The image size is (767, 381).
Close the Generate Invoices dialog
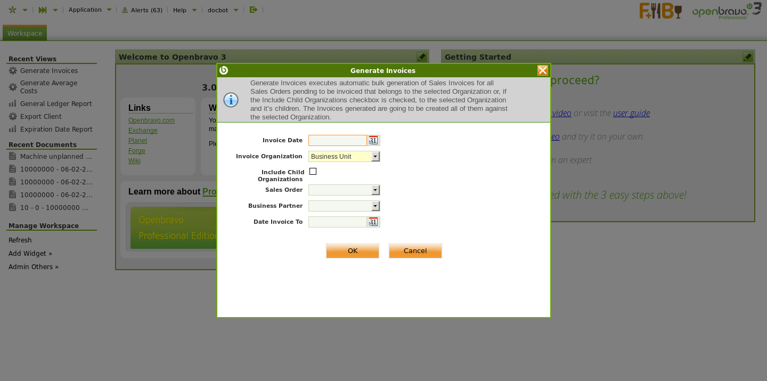coord(542,70)
